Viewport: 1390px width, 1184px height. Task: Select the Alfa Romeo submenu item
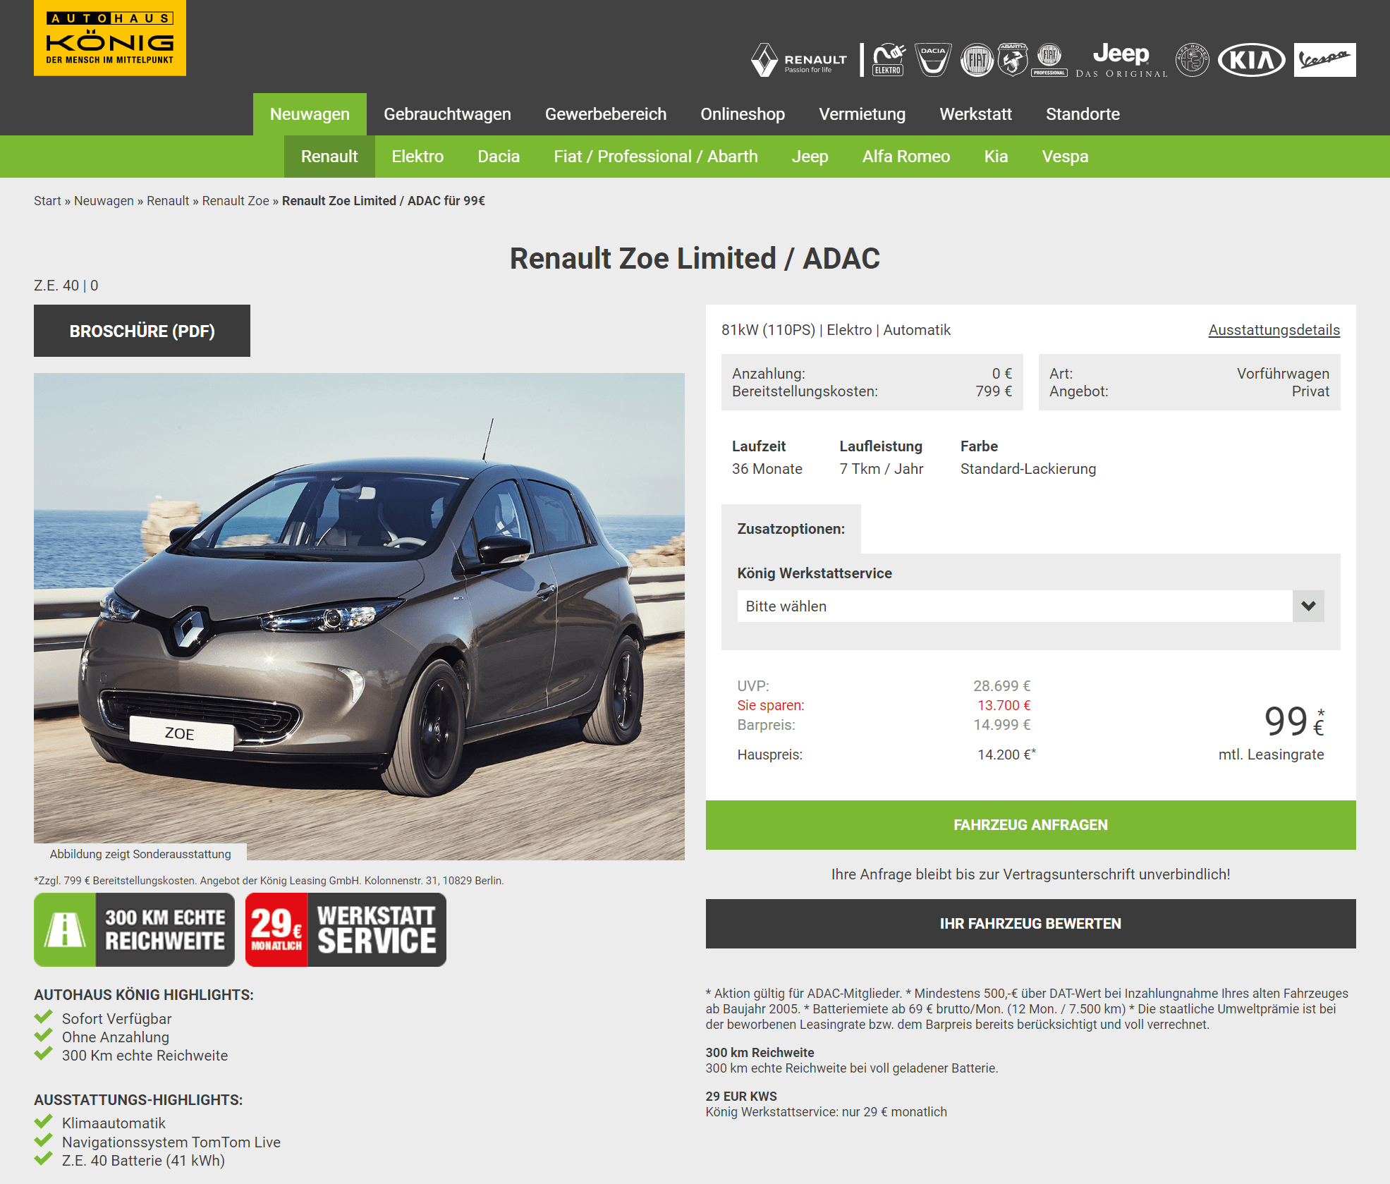point(906,157)
